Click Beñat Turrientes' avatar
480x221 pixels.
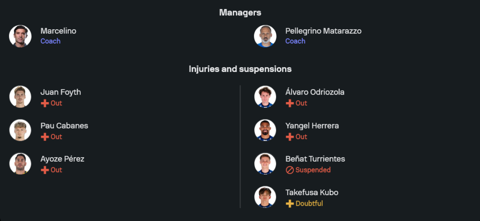pyautogui.click(x=265, y=163)
